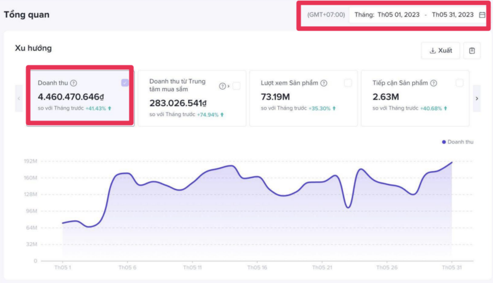Uncheck the Doanh thu metric checkbox
This screenshot has width=493, height=283.
click(x=125, y=83)
